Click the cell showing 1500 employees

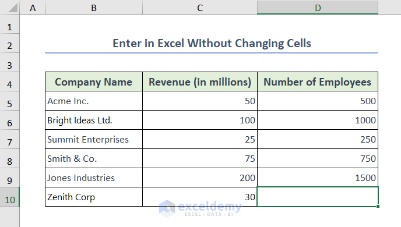click(318, 178)
